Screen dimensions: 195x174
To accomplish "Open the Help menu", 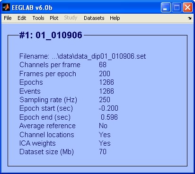I will tap(115, 18).
